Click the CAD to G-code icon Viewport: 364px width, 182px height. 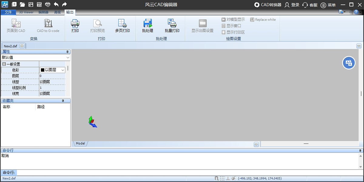(48, 26)
